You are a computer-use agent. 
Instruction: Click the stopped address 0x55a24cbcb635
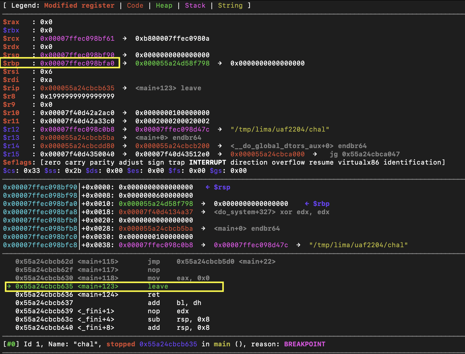pyautogui.click(x=168, y=344)
